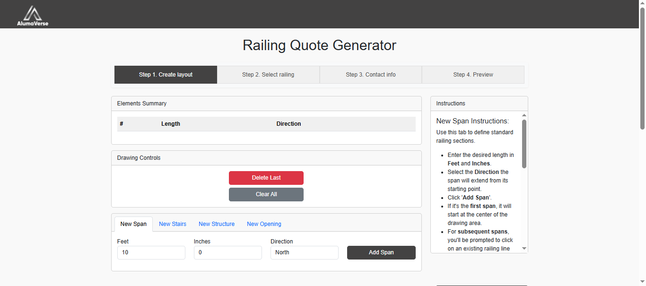Click the Feet input field

coord(151,252)
